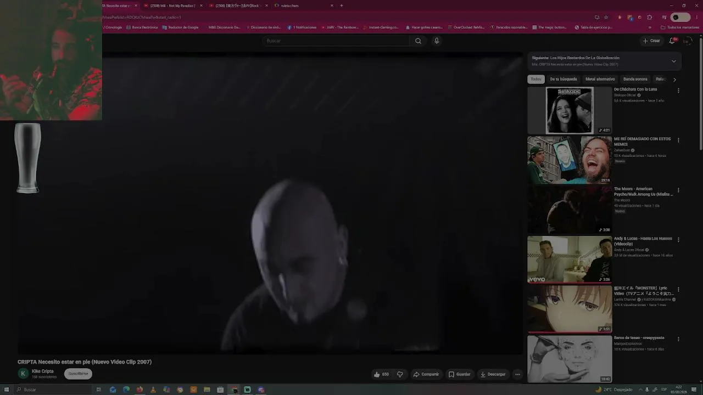
Task: Open Kike Cripta channel avatar
Action: pyautogui.click(x=23, y=374)
